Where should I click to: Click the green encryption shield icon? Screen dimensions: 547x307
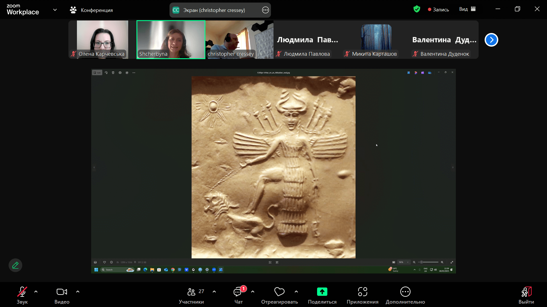[417, 9]
